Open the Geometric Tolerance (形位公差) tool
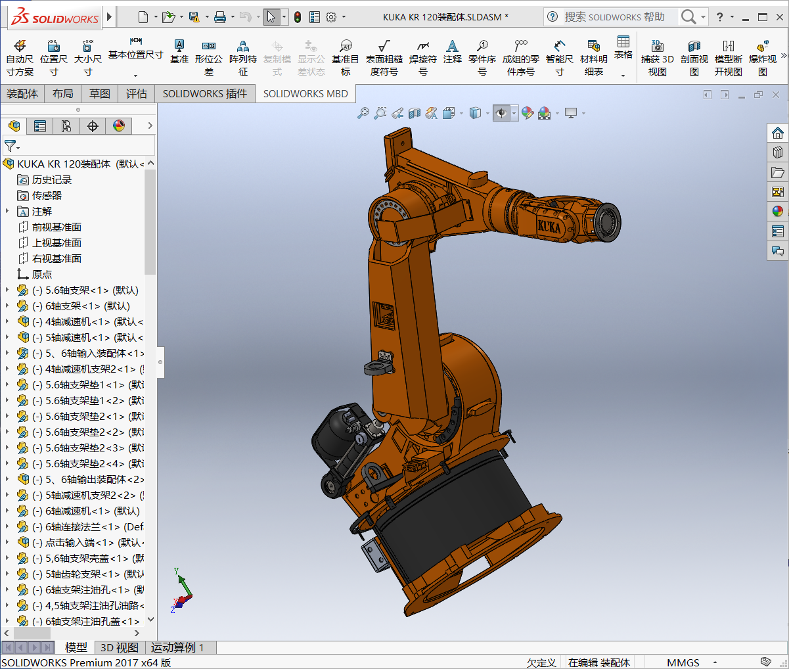The height and width of the screenshot is (669, 789). point(209,57)
